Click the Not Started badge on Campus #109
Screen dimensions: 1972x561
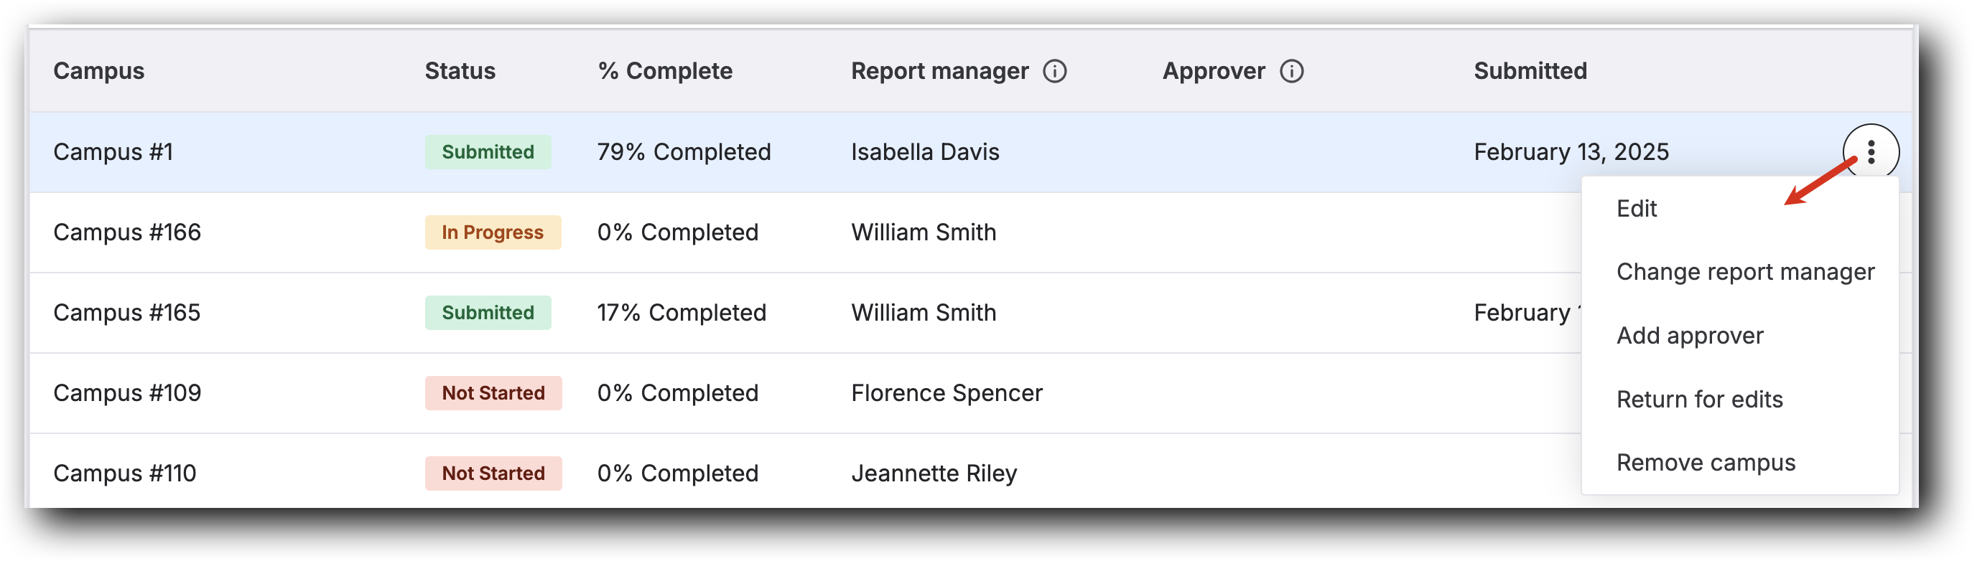[492, 393]
